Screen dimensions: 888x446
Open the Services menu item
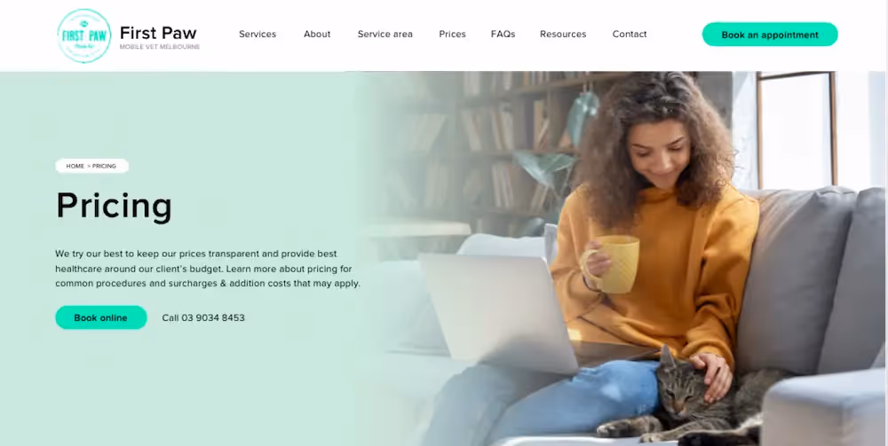pos(258,34)
